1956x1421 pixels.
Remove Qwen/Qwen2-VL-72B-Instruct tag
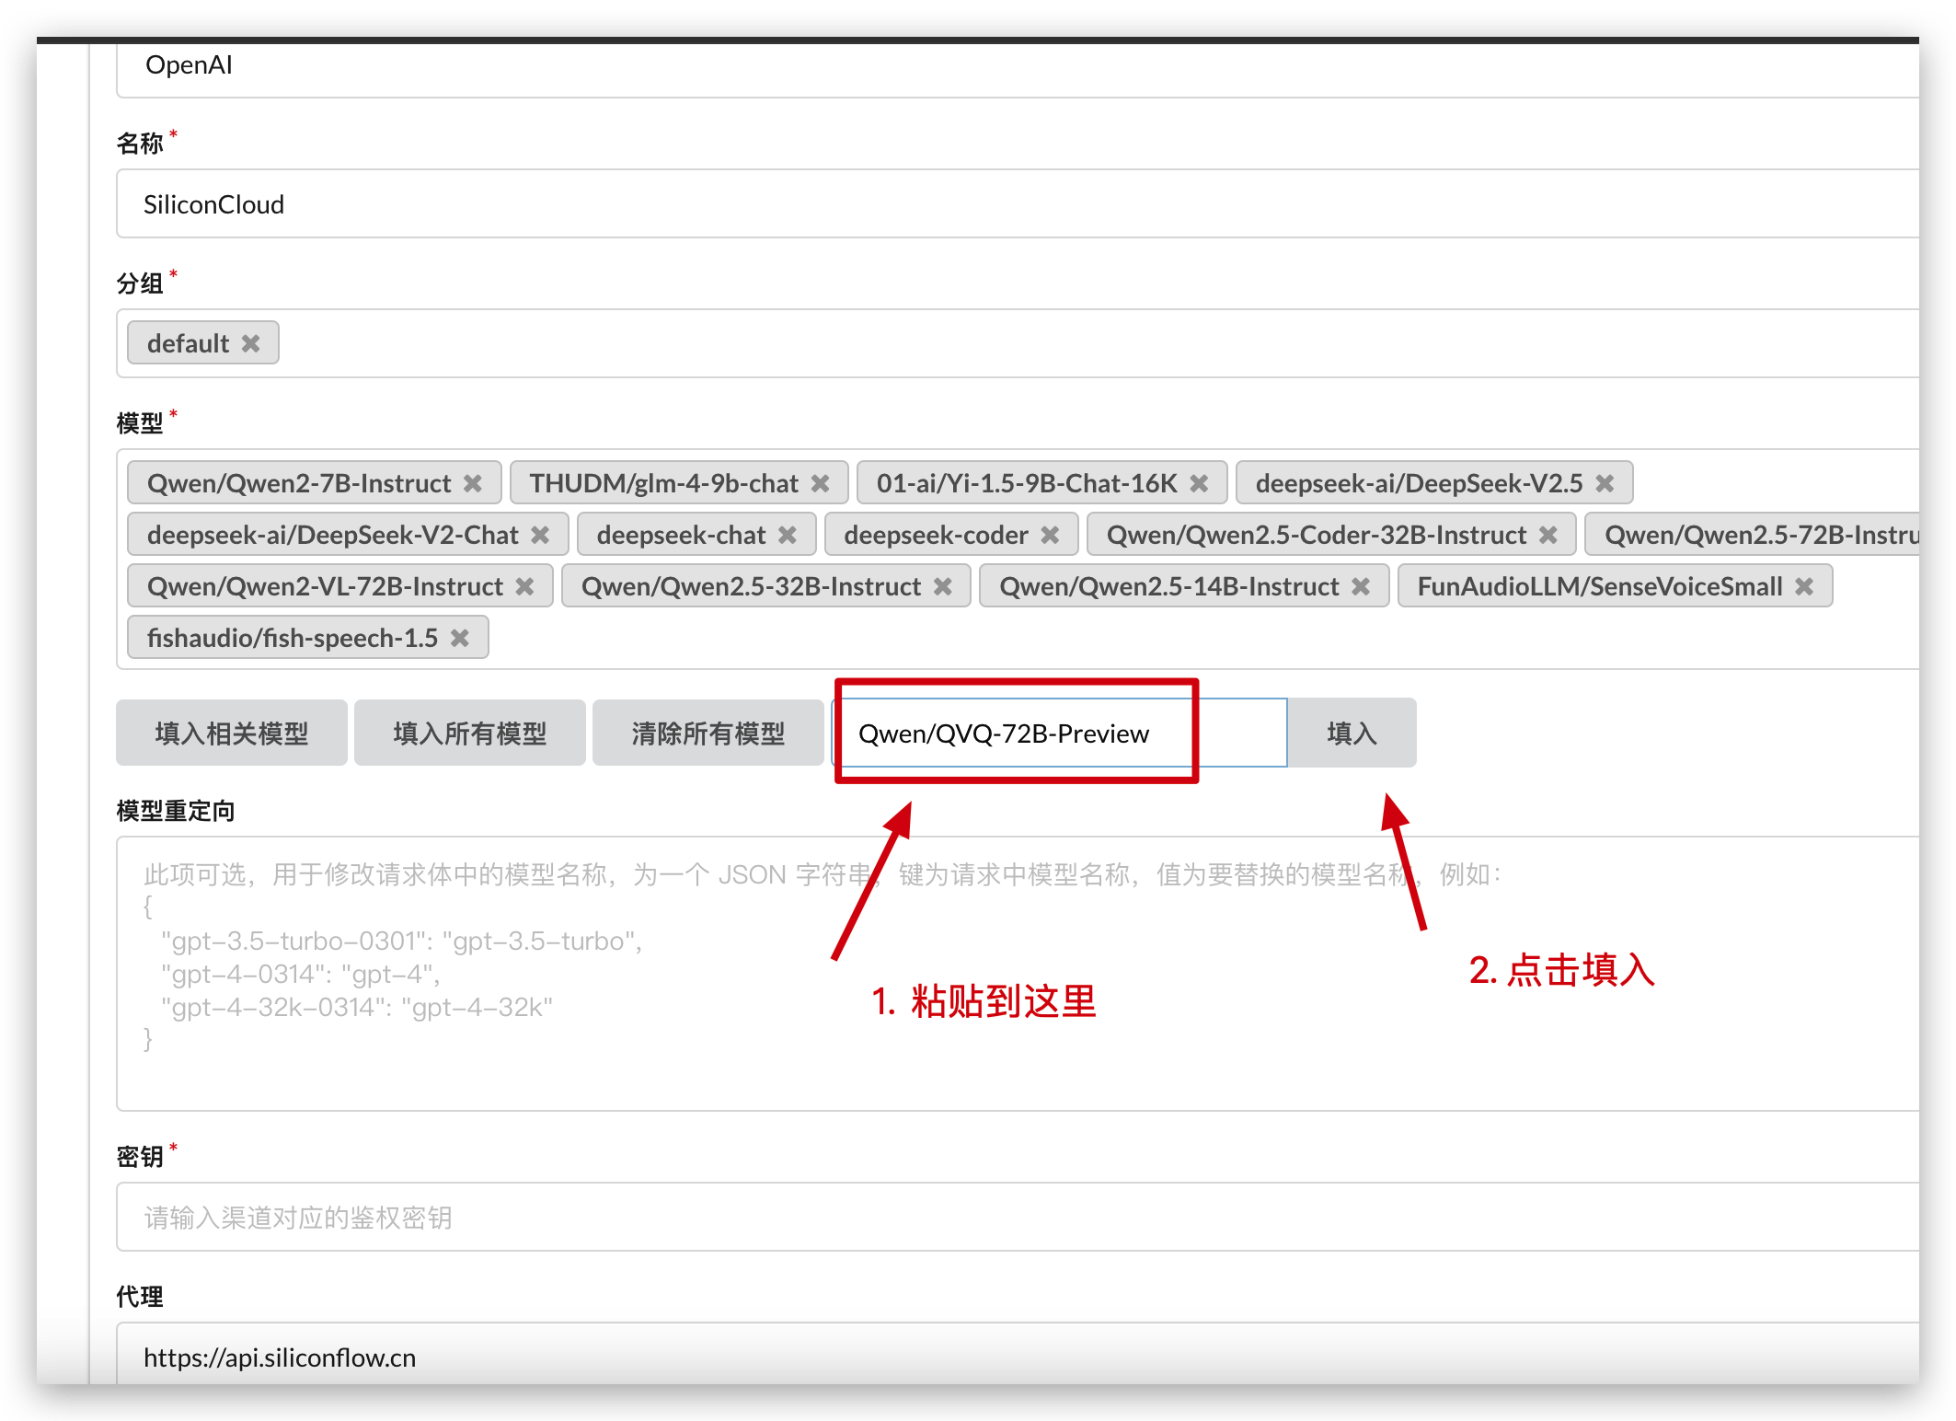tap(524, 586)
